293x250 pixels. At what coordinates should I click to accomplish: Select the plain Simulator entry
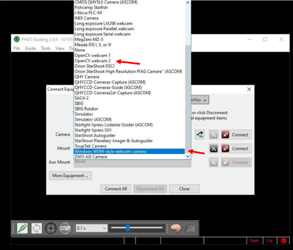click(129, 114)
